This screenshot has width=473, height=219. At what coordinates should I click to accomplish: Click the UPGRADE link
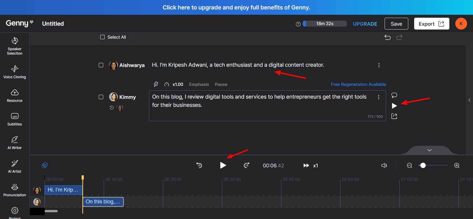(x=365, y=24)
